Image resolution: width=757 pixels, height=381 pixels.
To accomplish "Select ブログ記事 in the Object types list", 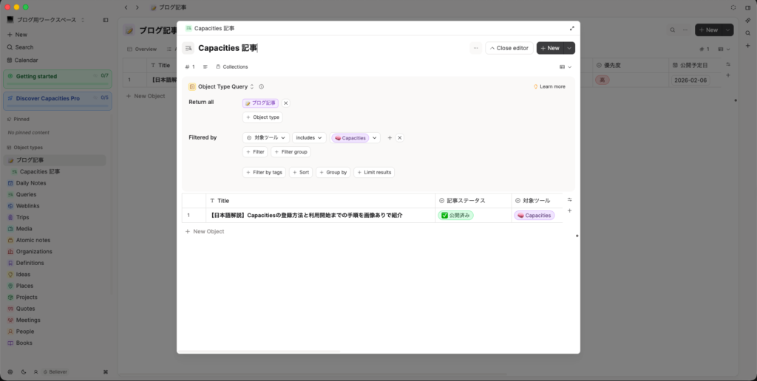I will pos(55,160).
